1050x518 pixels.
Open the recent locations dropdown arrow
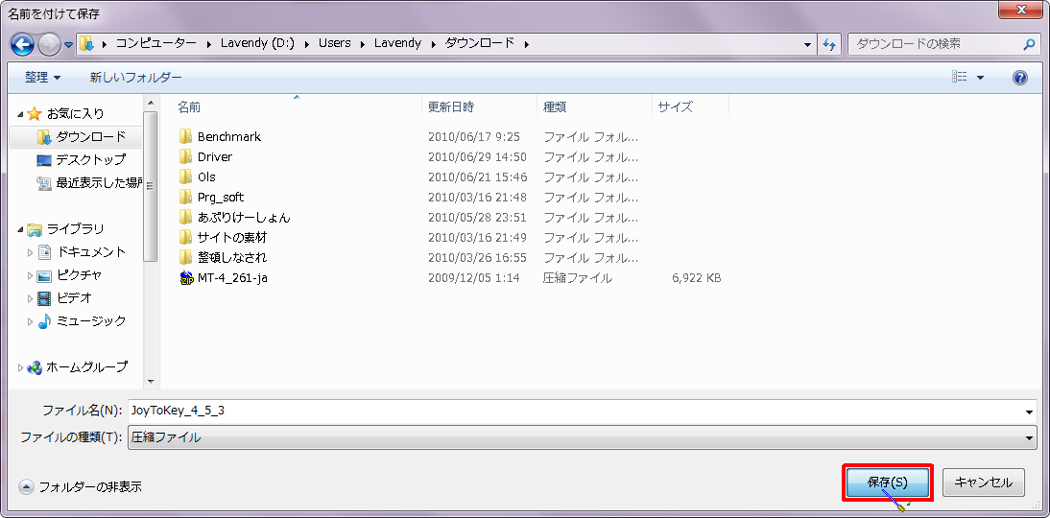[68, 45]
